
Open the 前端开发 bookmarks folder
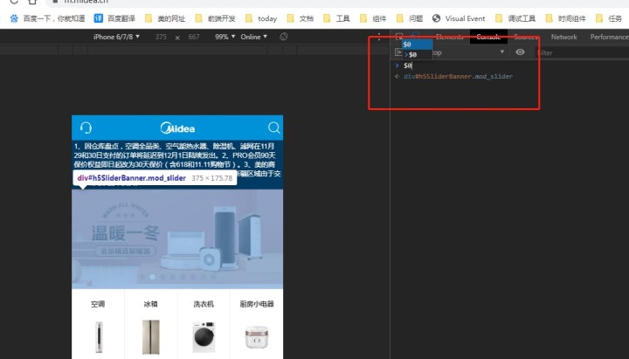click(x=215, y=18)
